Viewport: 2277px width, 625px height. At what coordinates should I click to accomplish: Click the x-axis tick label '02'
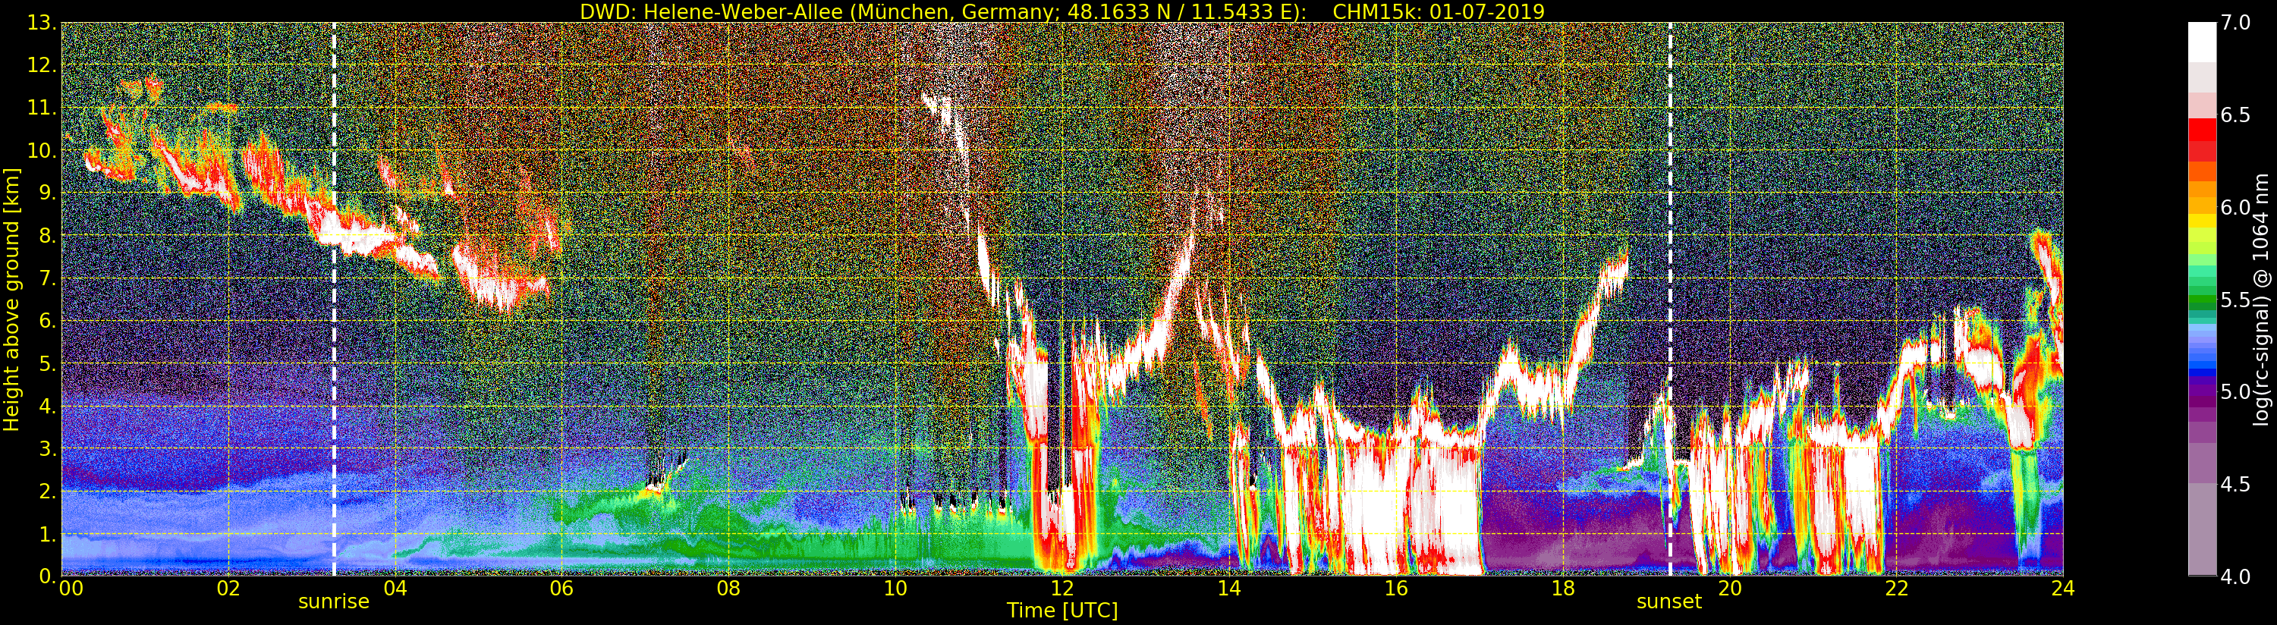(x=228, y=588)
